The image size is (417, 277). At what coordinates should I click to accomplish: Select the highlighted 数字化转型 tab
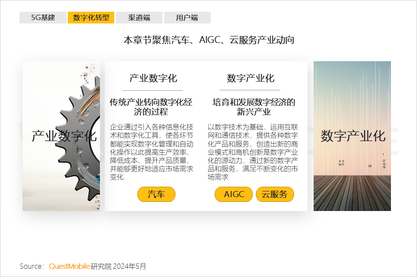(91, 18)
